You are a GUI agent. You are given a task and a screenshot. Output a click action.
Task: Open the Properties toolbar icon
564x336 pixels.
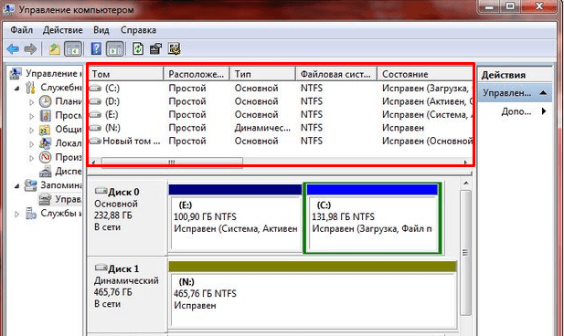point(155,49)
